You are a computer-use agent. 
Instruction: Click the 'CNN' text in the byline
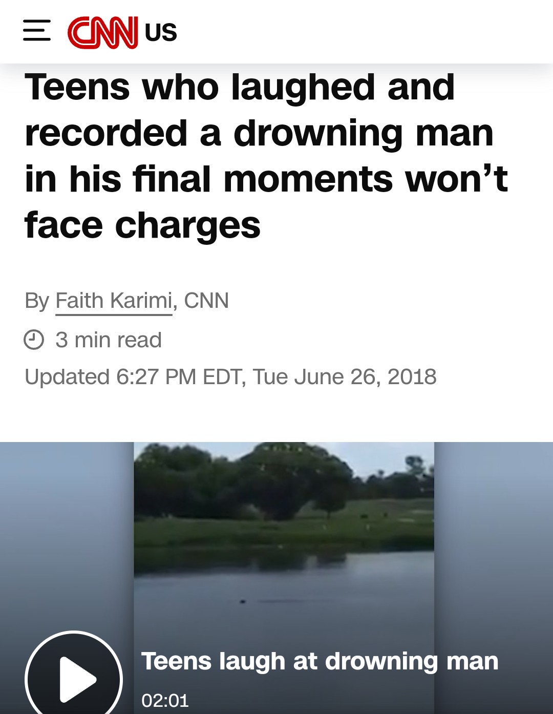coord(206,301)
